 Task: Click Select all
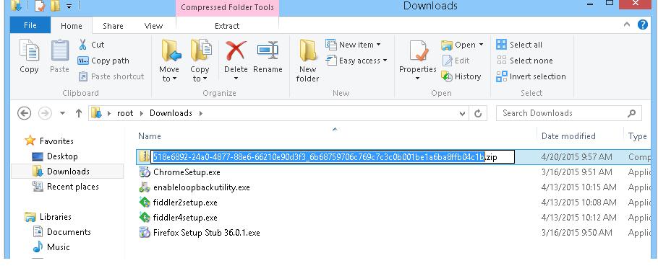click(x=519, y=45)
